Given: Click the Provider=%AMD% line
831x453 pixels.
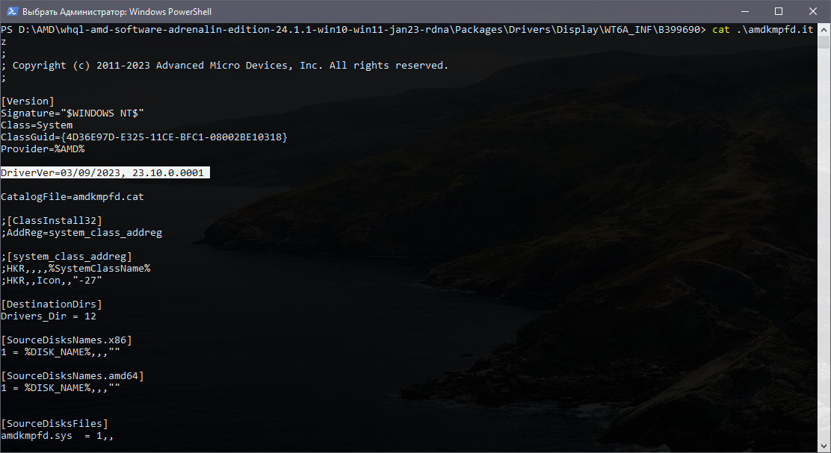Looking at the screenshot, I should coord(43,149).
